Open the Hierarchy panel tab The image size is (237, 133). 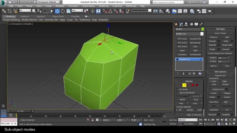pos(186,24)
